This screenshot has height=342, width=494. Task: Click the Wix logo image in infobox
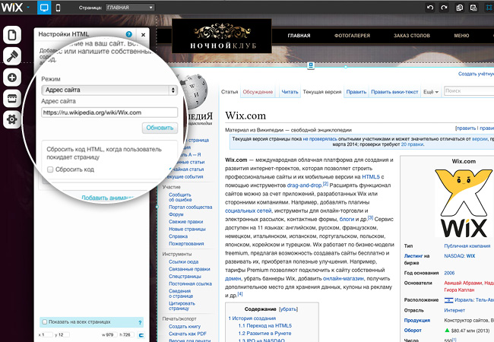point(464,203)
